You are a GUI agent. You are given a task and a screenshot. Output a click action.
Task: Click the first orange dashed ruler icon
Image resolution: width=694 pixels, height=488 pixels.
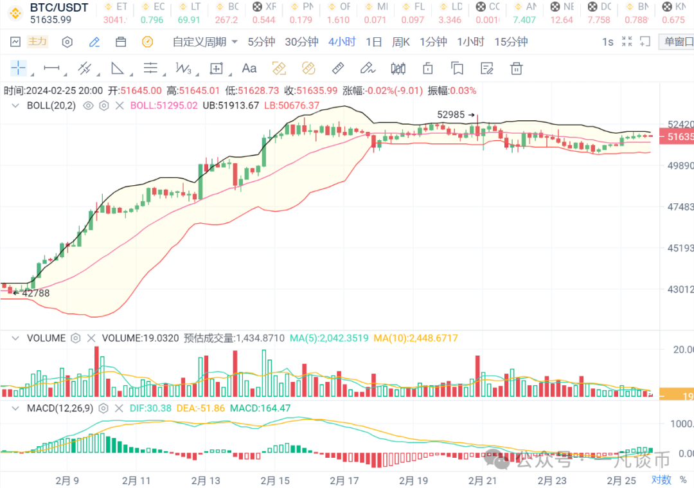(279, 68)
